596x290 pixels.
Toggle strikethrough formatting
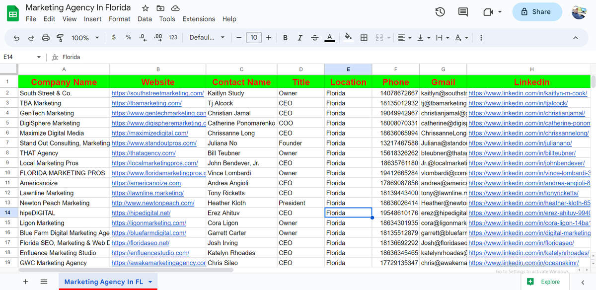pyautogui.click(x=314, y=38)
